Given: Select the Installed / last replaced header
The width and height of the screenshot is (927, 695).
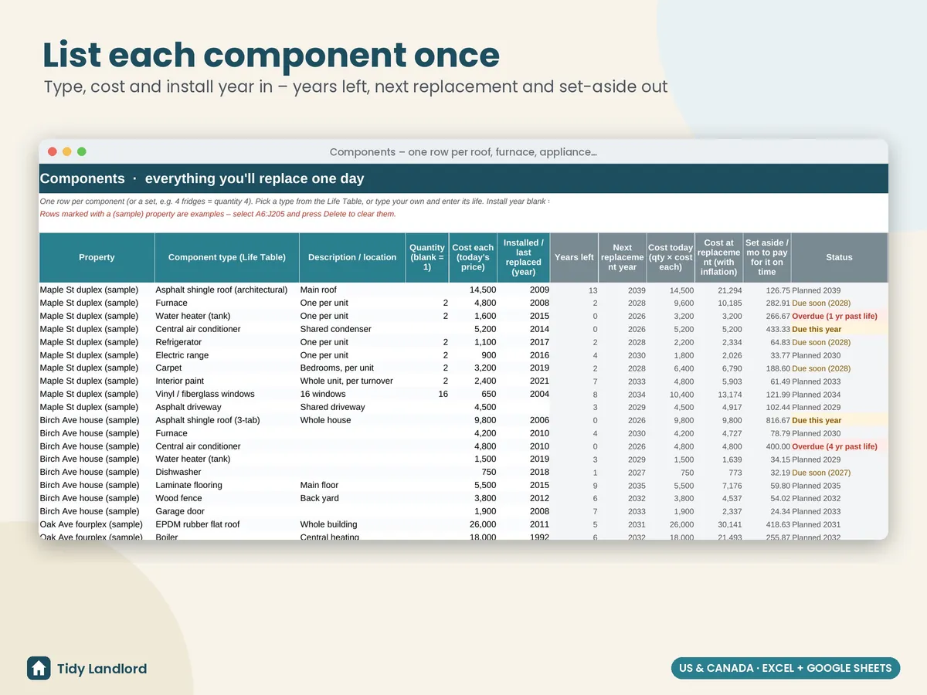Looking at the screenshot, I should (524, 257).
